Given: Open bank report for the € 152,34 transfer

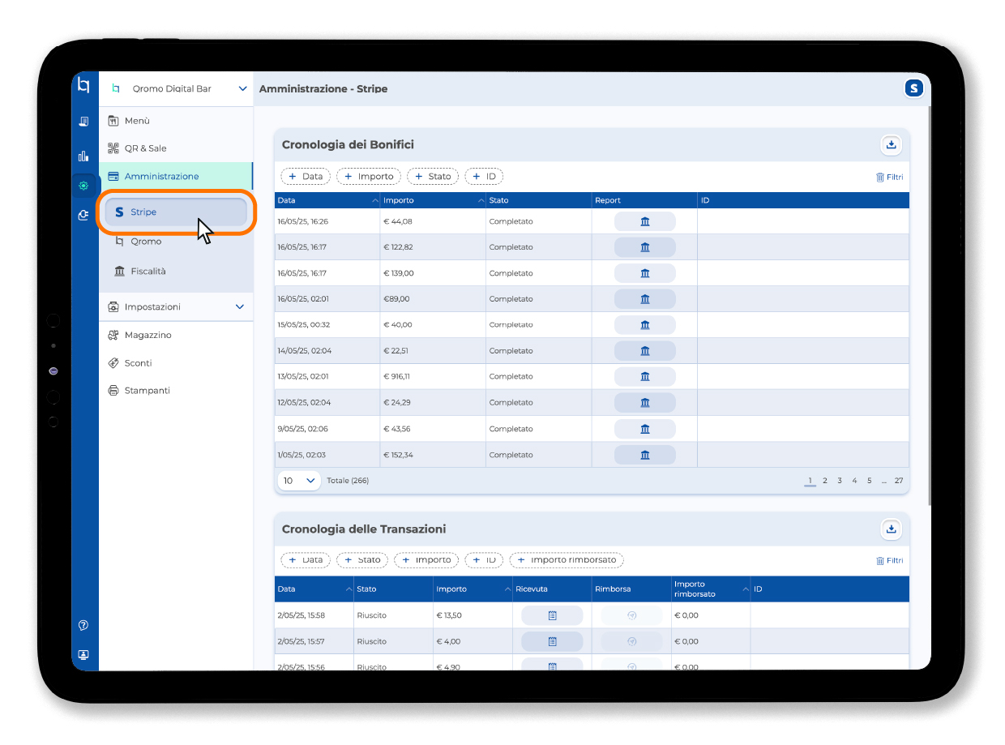Looking at the screenshot, I should pyautogui.click(x=645, y=455).
